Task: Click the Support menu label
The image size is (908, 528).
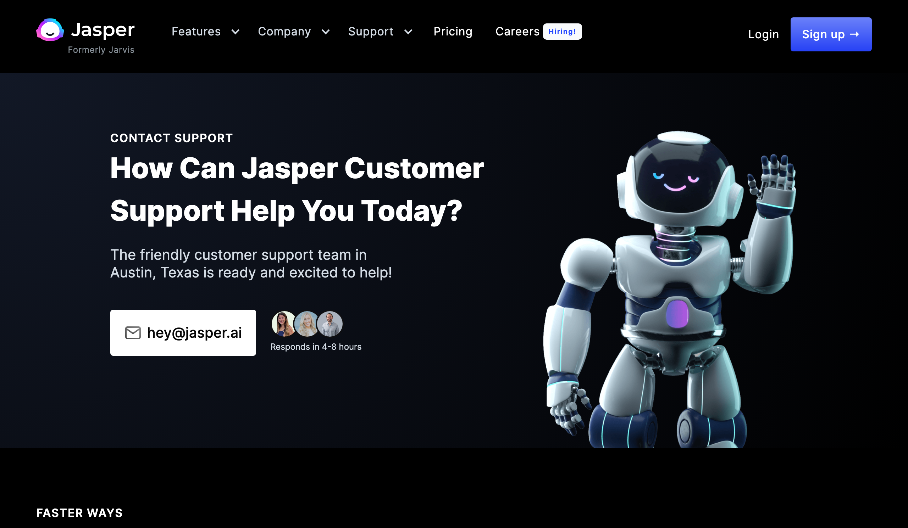Action: tap(371, 32)
